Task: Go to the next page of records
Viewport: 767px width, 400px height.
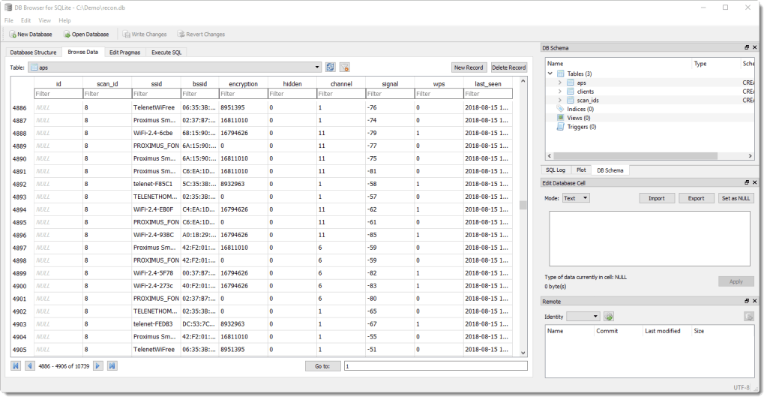Action: click(x=97, y=365)
